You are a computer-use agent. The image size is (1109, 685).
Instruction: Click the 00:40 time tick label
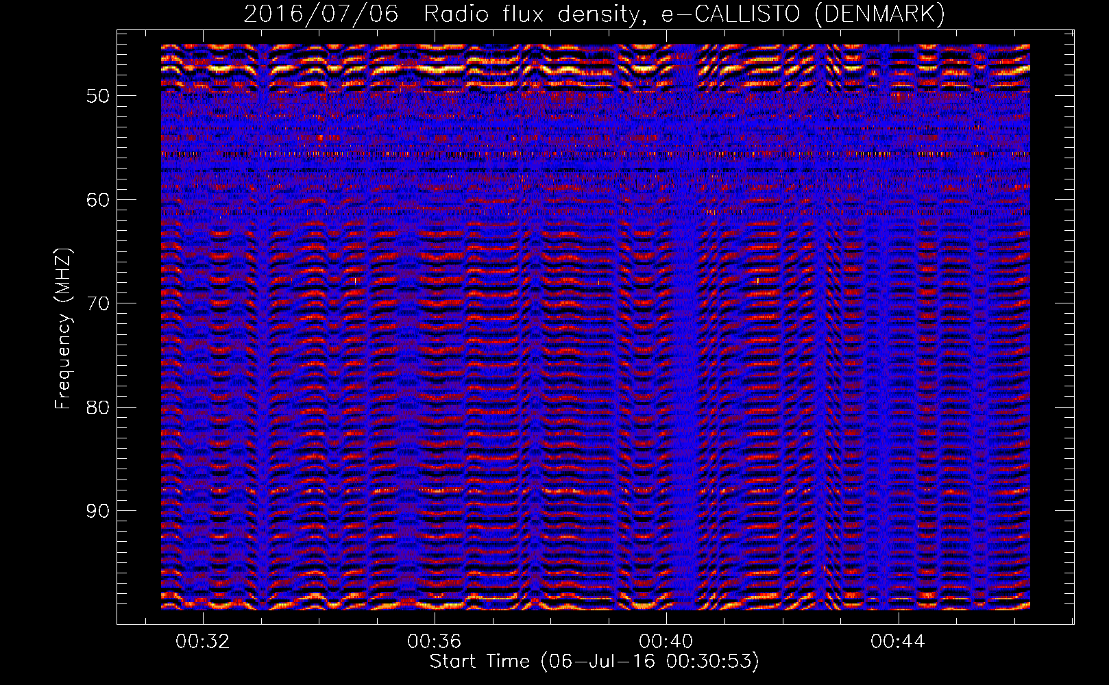tap(666, 642)
